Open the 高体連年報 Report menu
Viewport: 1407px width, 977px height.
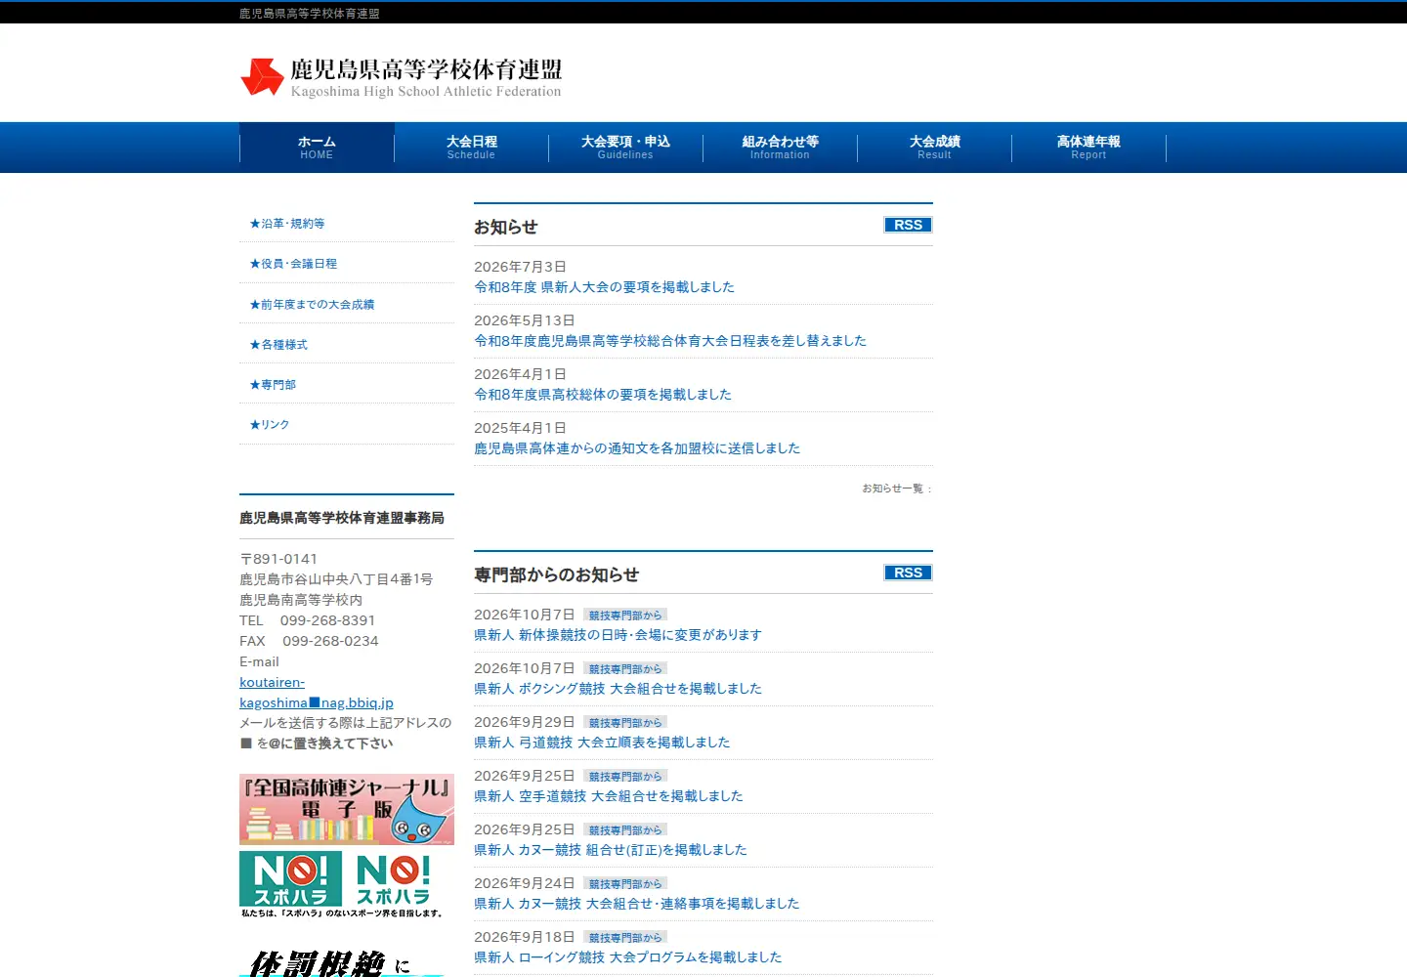click(x=1088, y=148)
